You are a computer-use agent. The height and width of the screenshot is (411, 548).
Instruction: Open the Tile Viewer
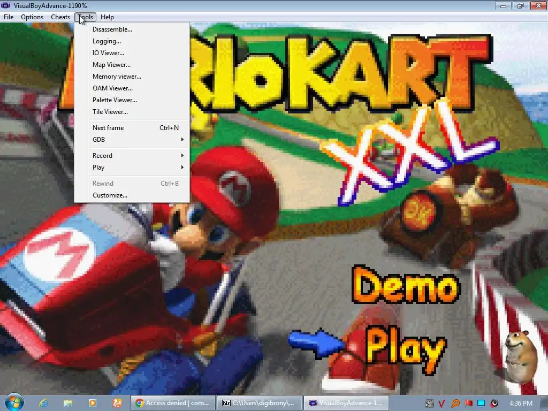pyautogui.click(x=132, y=112)
